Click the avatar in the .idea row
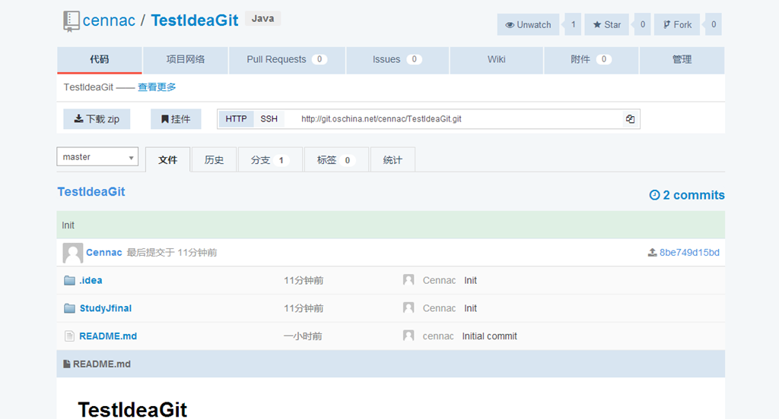779x419 pixels. pyautogui.click(x=409, y=280)
